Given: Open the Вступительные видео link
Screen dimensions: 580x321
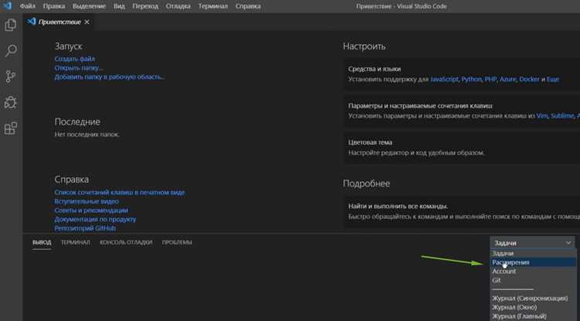Looking at the screenshot, I should coord(87,202).
